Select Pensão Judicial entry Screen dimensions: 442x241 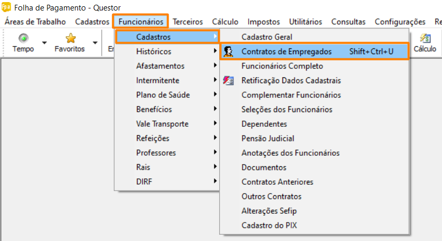tap(268, 138)
